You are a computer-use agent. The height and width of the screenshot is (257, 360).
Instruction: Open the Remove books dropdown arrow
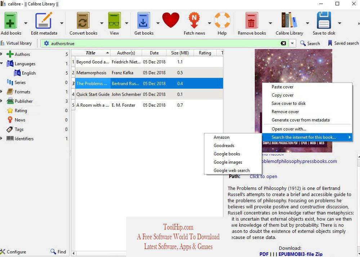point(271,23)
